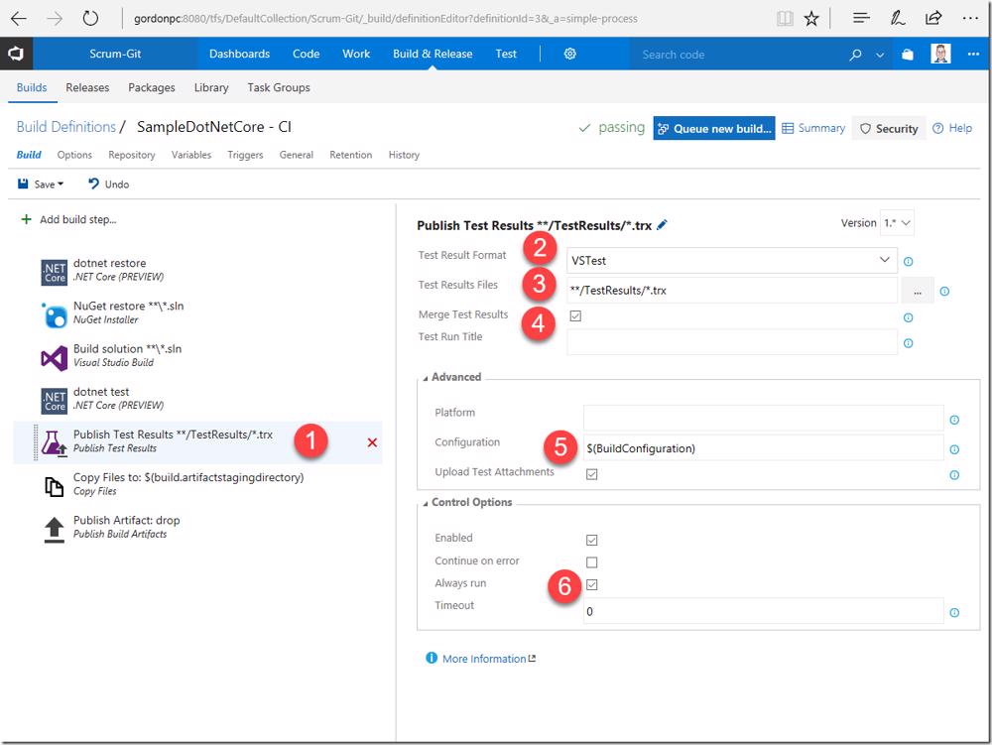Open reading view book icon
This screenshot has height=745, width=992.
tap(785, 18)
